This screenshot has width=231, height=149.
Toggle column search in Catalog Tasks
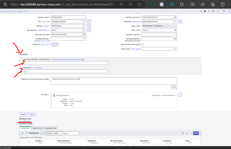(x=29, y=142)
